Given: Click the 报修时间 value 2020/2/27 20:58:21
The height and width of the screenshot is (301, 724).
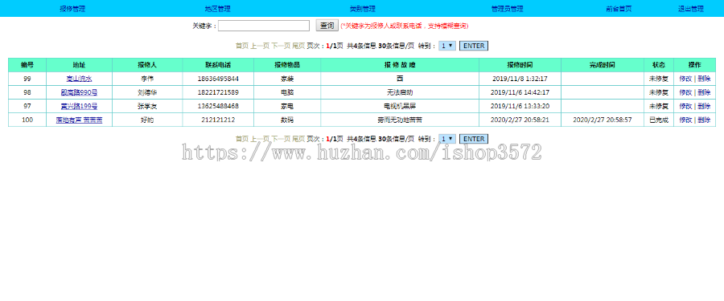Looking at the screenshot, I should (x=520, y=120).
